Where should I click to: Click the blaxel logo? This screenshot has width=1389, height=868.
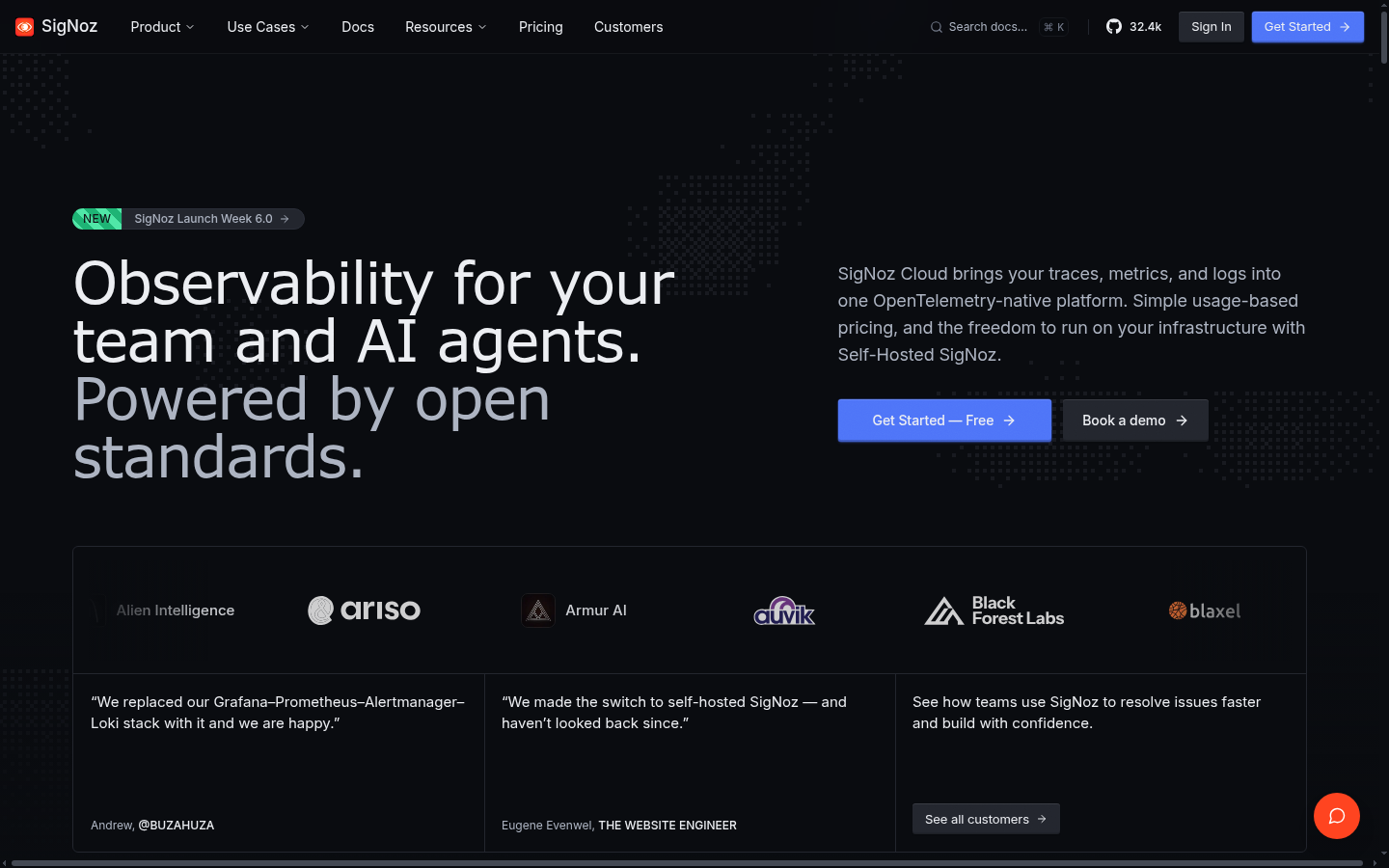pos(1205,610)
